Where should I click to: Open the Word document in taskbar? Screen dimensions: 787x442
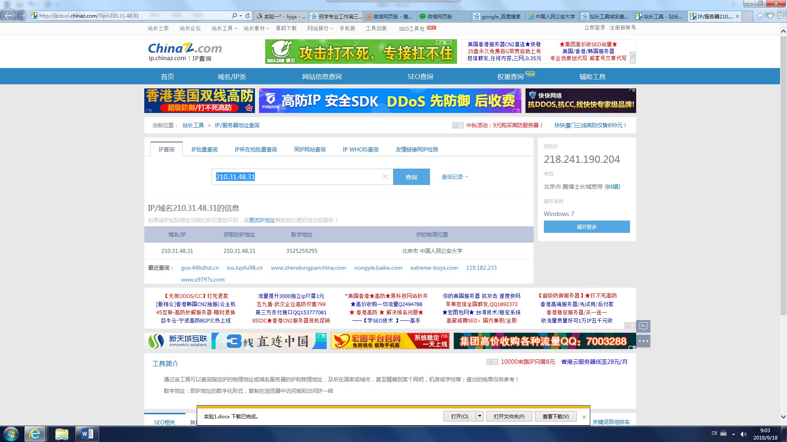tap(87, 434)
